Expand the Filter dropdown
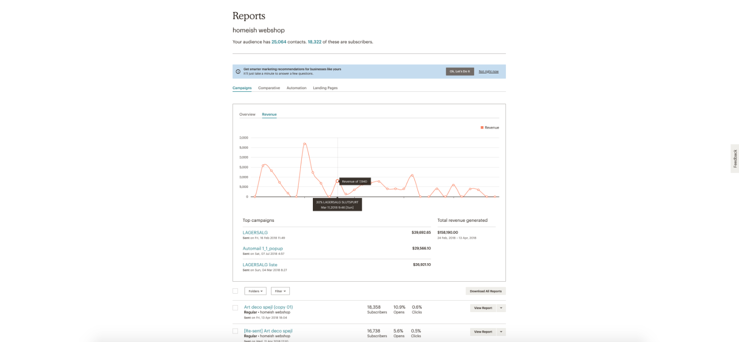Image resolution: width=739 pixels, height=342 pixels. (x=280, y=291)
